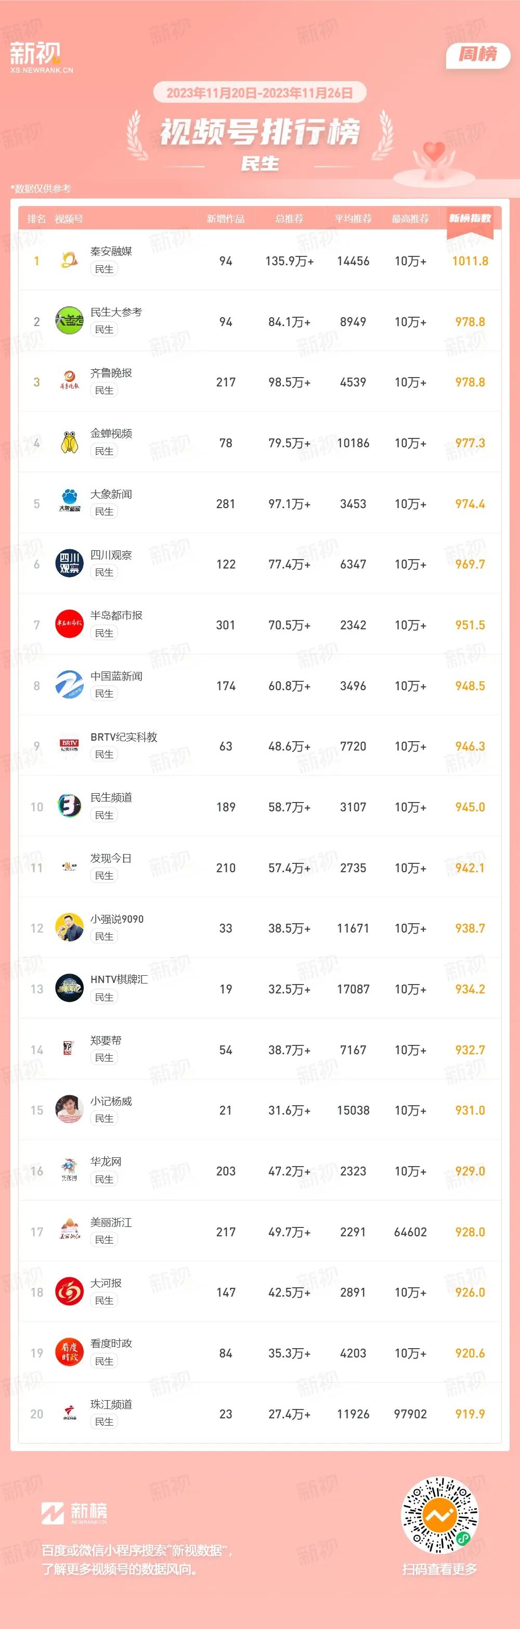
Task: Click the 新增作品 column header
Action: coord(225,219)
